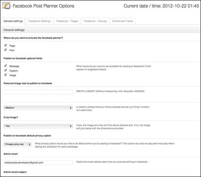The width and height of the screenshot is (201, 177).
Task: Open the Facebook Settings tab
Action: 40,21
